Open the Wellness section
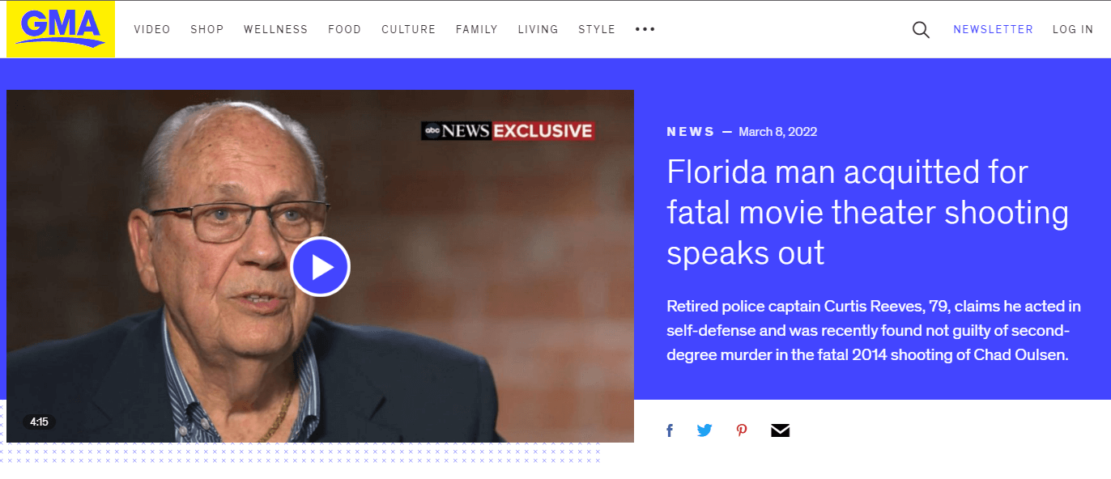 coord(276,29)
